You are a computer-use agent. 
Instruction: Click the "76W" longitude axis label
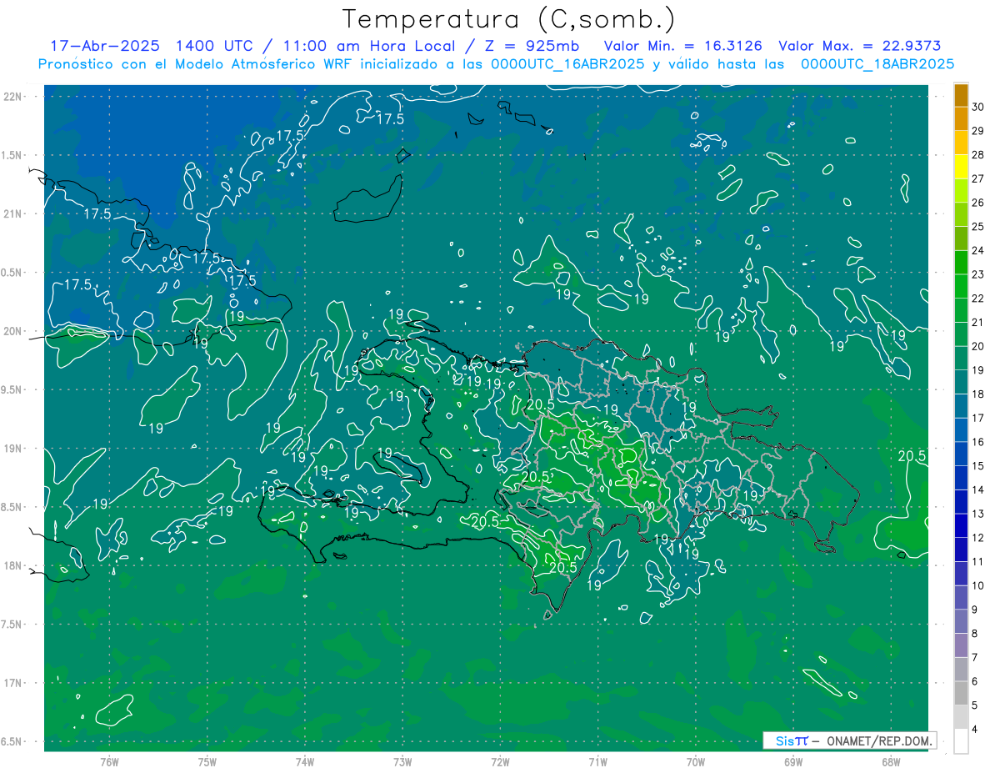click(x=109, y=762)
